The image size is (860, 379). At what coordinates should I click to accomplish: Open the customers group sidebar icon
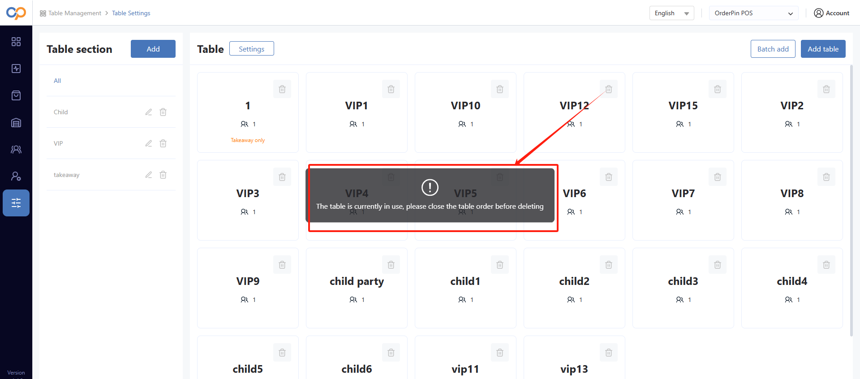[16, 149]
